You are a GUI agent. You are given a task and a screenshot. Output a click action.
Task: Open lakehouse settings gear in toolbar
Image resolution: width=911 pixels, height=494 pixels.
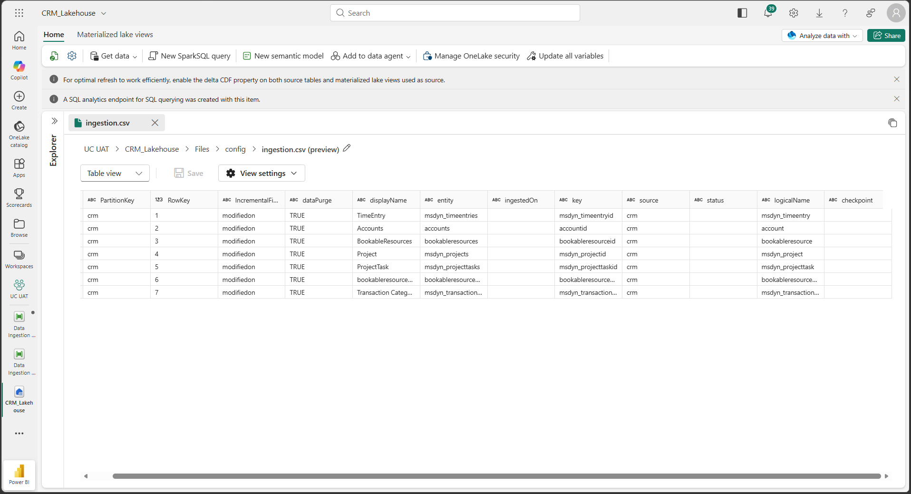72,56
